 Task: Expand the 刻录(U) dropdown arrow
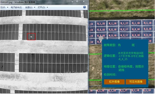35,7
